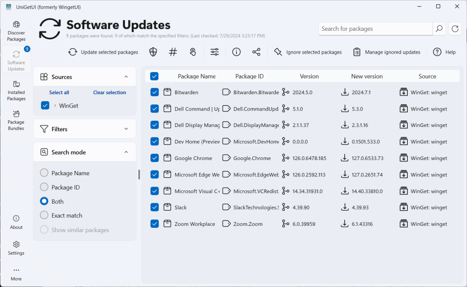Click Select all sources link

[59, 92]
